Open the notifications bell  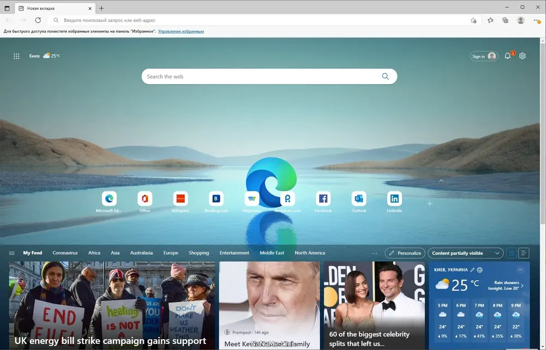(x=508, y=56)
